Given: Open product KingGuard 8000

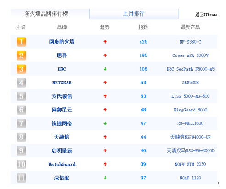Looking at the screenshot, I should click(x=190, y=110).
